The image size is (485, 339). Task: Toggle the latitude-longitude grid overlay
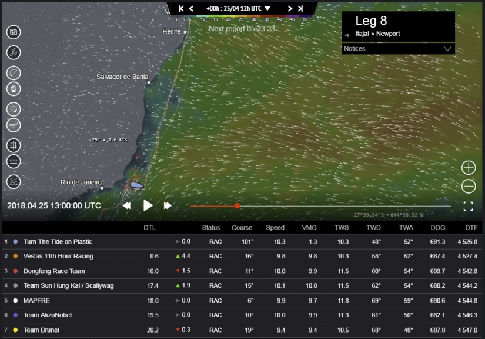(x=14, y=145)
